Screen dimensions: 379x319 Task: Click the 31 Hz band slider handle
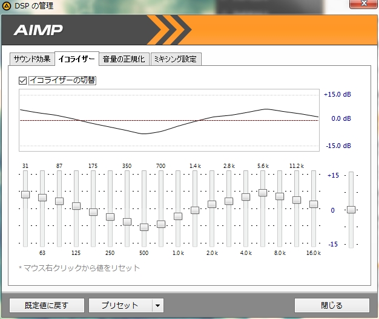click(25, 195)
